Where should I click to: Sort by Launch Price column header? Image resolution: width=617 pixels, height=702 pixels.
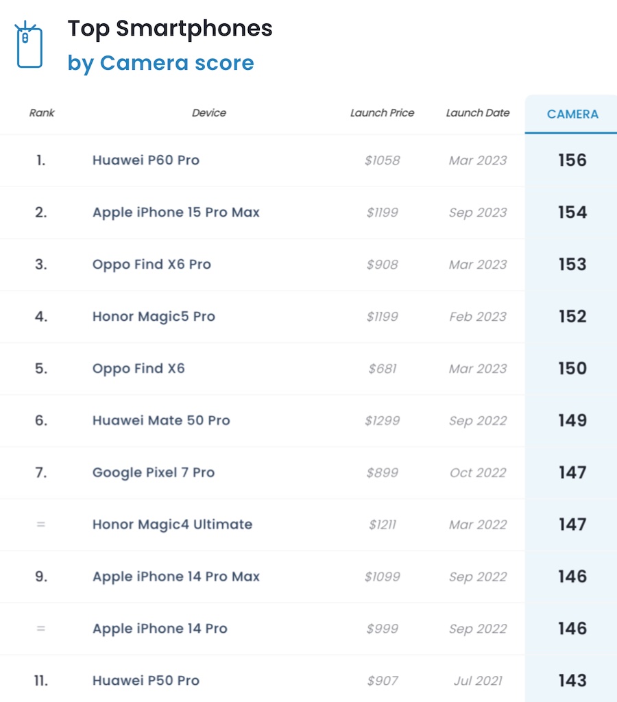coord(382,112)
